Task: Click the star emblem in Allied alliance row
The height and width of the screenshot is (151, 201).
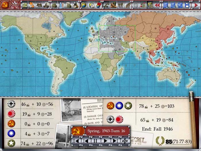Action: pyautogui.click(x=128, y=106)
